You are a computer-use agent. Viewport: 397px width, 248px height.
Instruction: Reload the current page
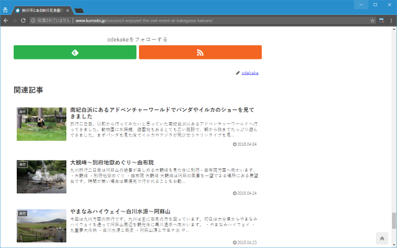(24, 20)
